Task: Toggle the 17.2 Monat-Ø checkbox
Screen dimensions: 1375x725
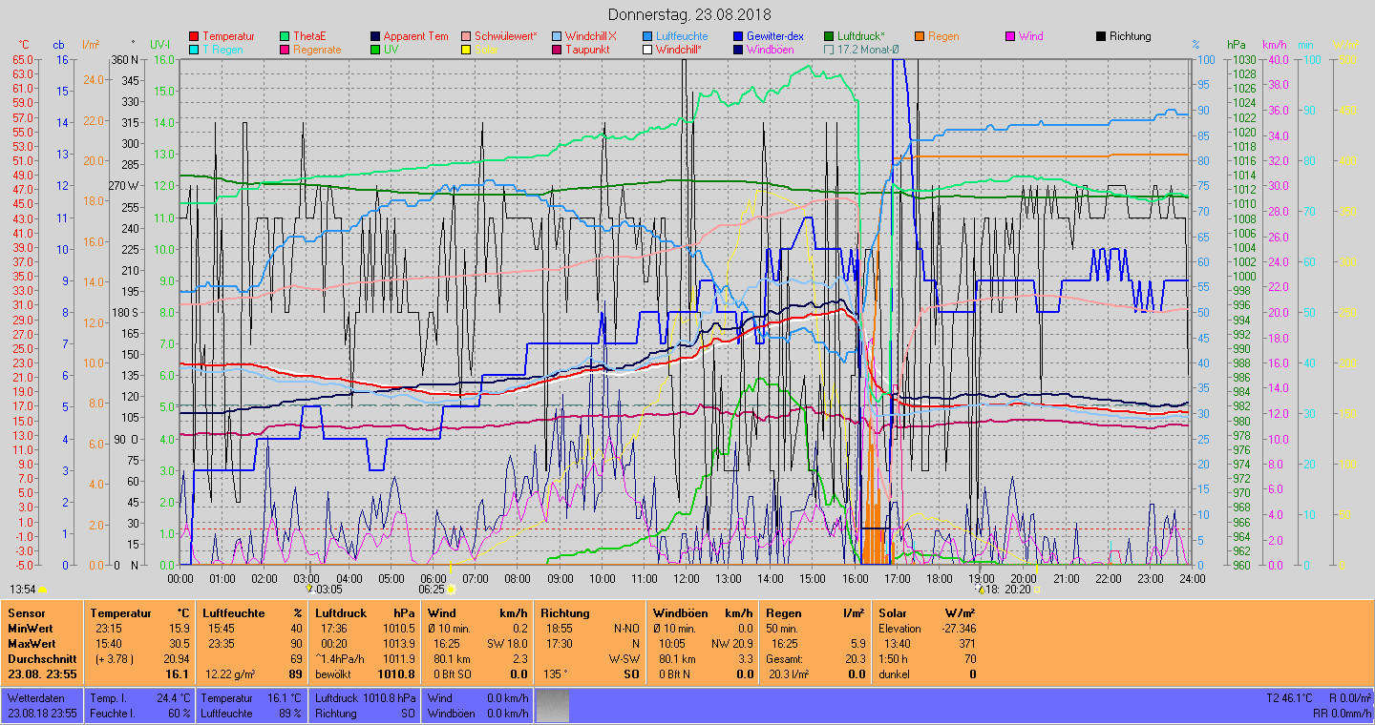Action: (829, 50)
